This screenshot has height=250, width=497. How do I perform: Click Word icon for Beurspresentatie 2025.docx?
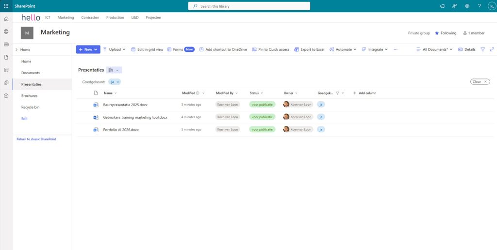96,105
